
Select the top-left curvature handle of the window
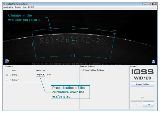click(x=50, y=29)
